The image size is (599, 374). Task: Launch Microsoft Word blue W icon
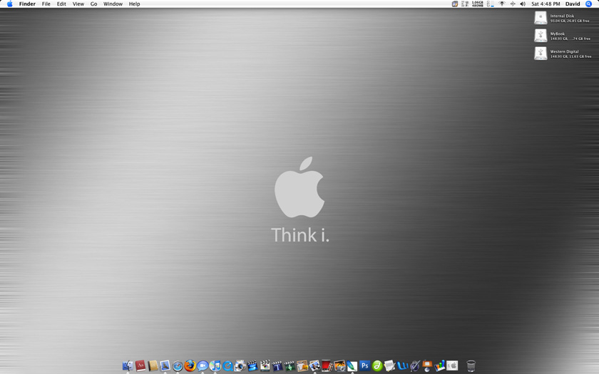coord(402,366)
